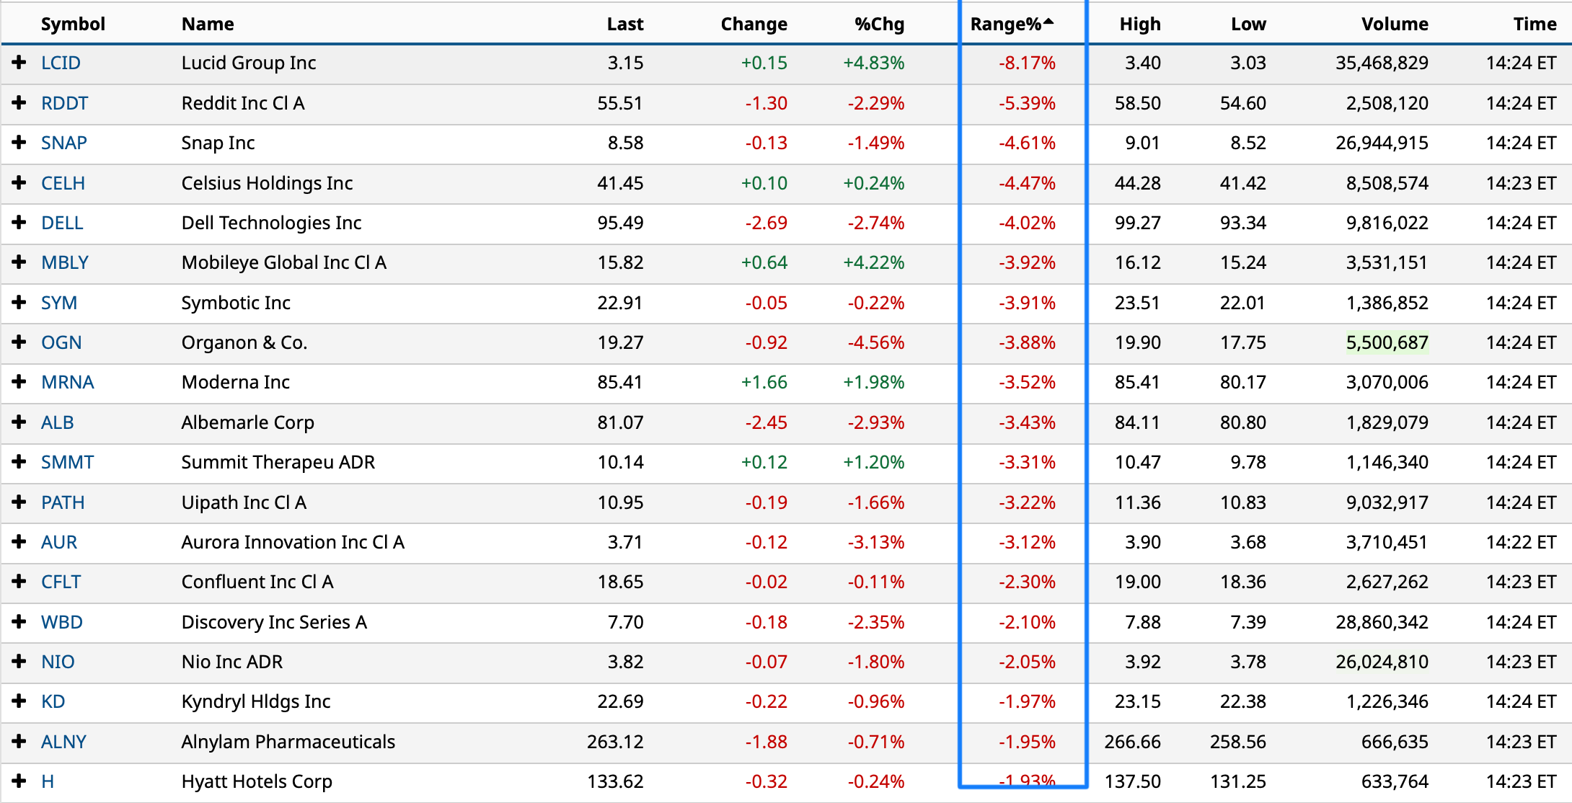Viewport: 1572px width, 803px height.
Task: Click the plus icon beside PATH
Action: 19,502
